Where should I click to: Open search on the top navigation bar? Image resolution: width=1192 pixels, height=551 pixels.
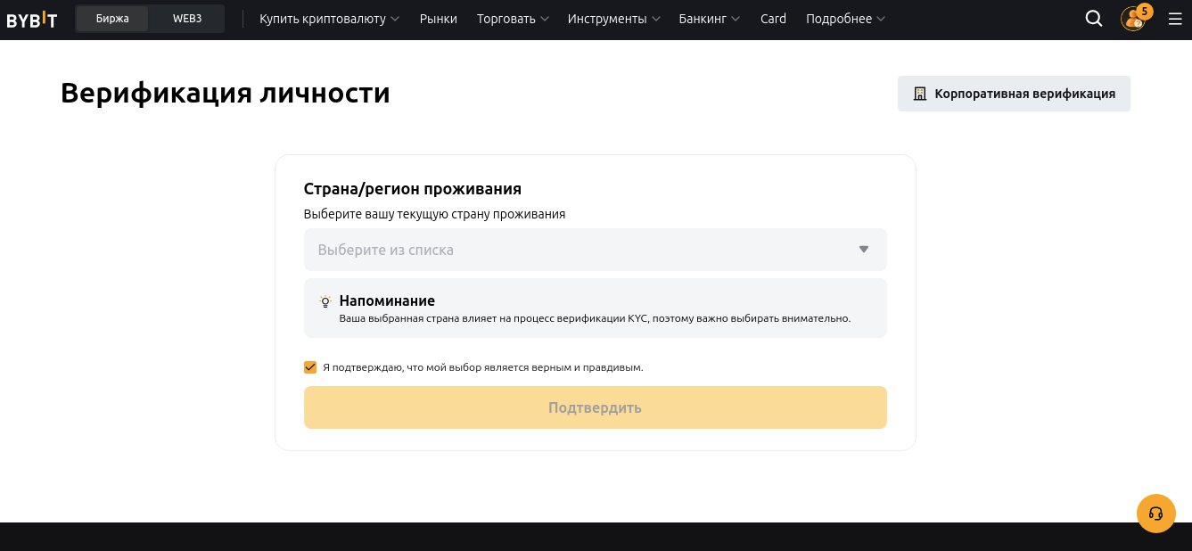(1093, 18)
